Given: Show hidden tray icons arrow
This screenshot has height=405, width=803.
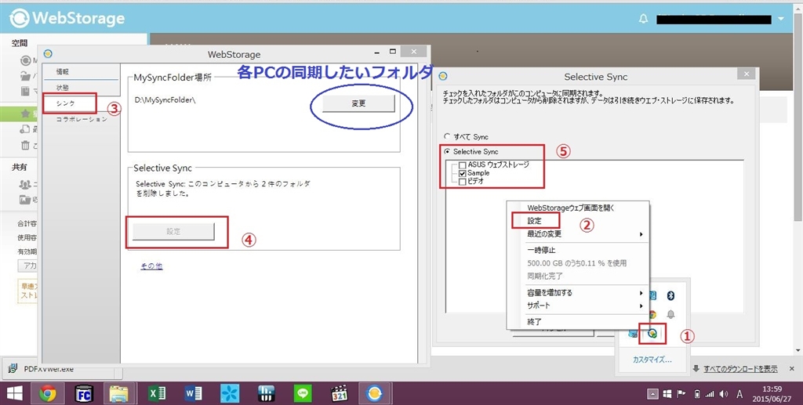Looking at the screenshot, I should (x=652, y=394).
